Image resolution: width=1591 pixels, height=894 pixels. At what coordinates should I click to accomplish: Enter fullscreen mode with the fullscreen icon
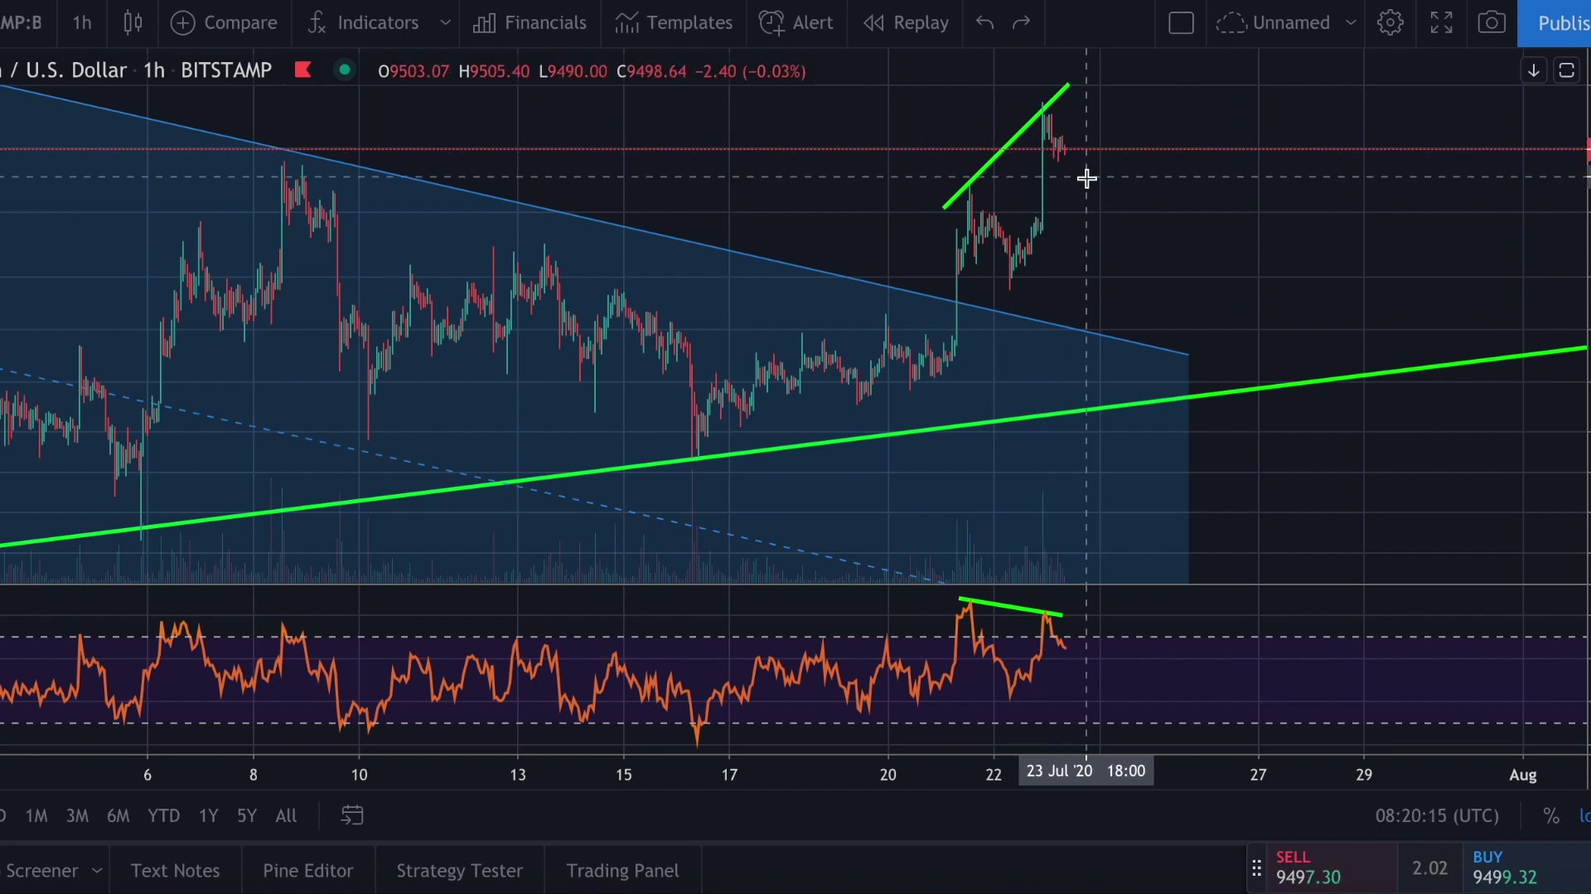coord(1442,22)
